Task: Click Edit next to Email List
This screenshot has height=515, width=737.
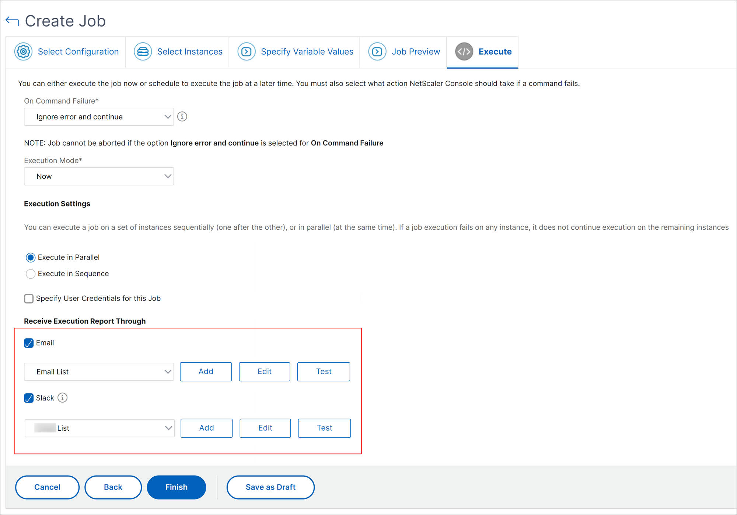Action: (265, 372)
